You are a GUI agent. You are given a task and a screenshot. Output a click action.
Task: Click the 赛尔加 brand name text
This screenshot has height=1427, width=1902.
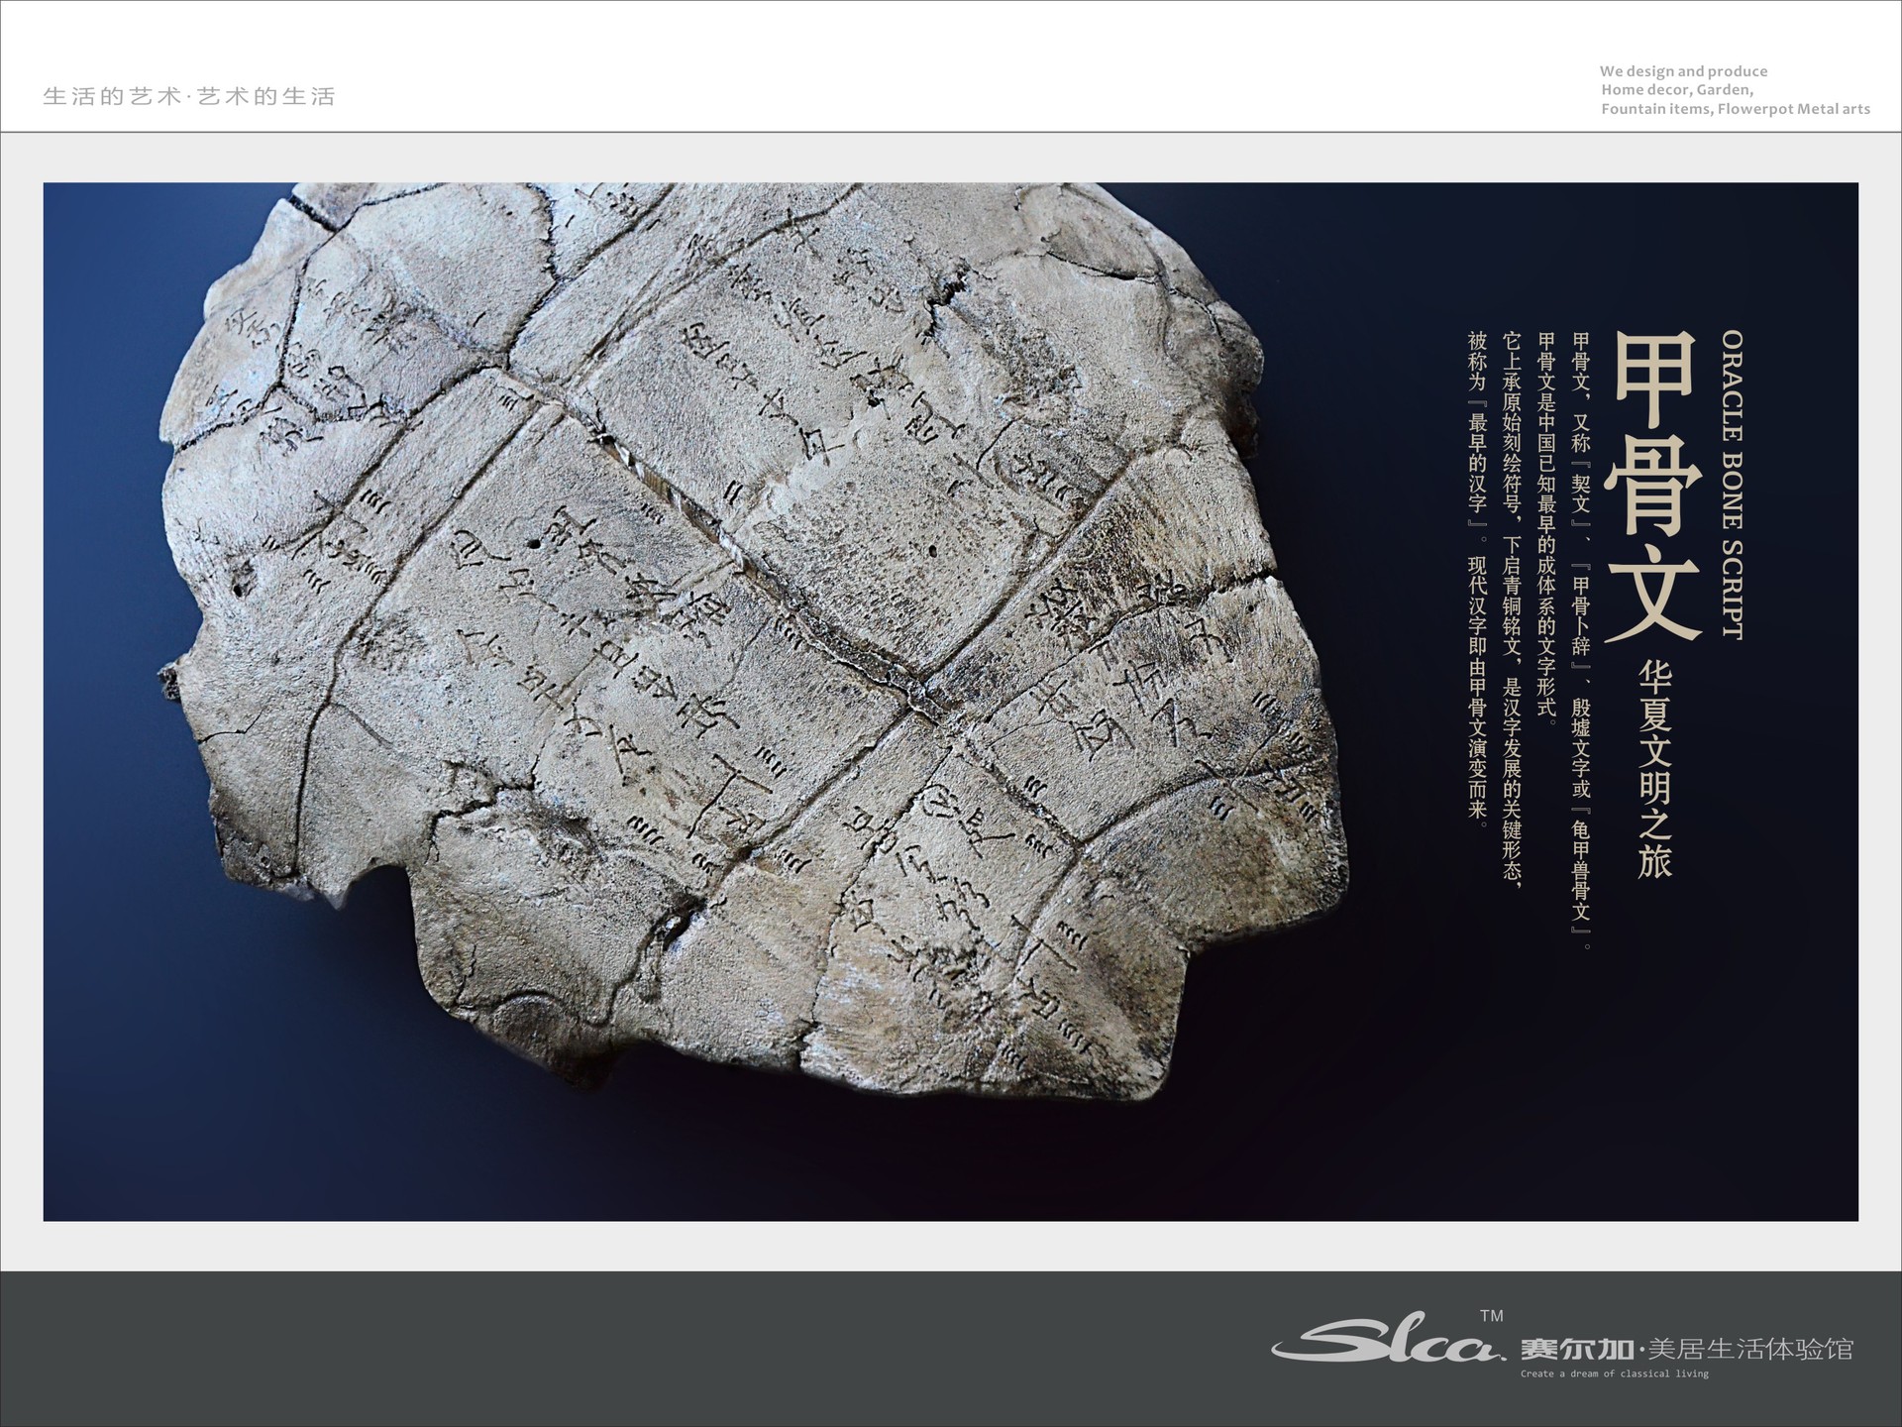tap(1577, 1350)
